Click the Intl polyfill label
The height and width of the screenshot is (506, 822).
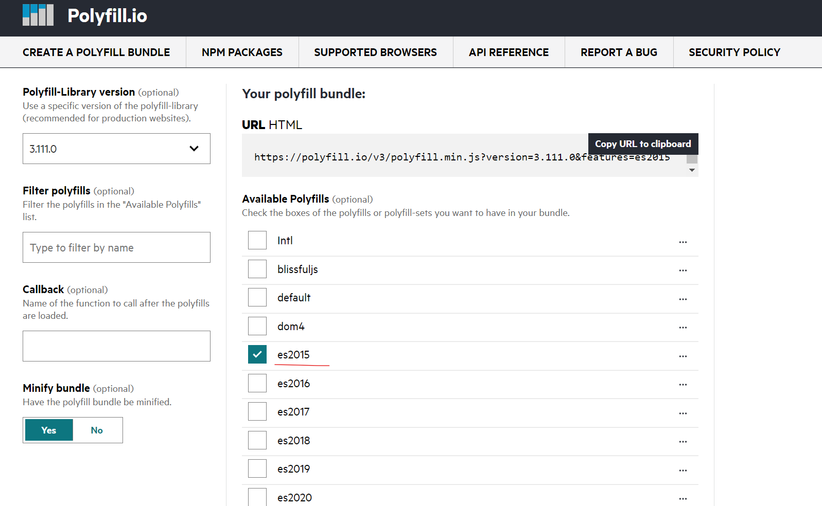(x=285, y=240)
